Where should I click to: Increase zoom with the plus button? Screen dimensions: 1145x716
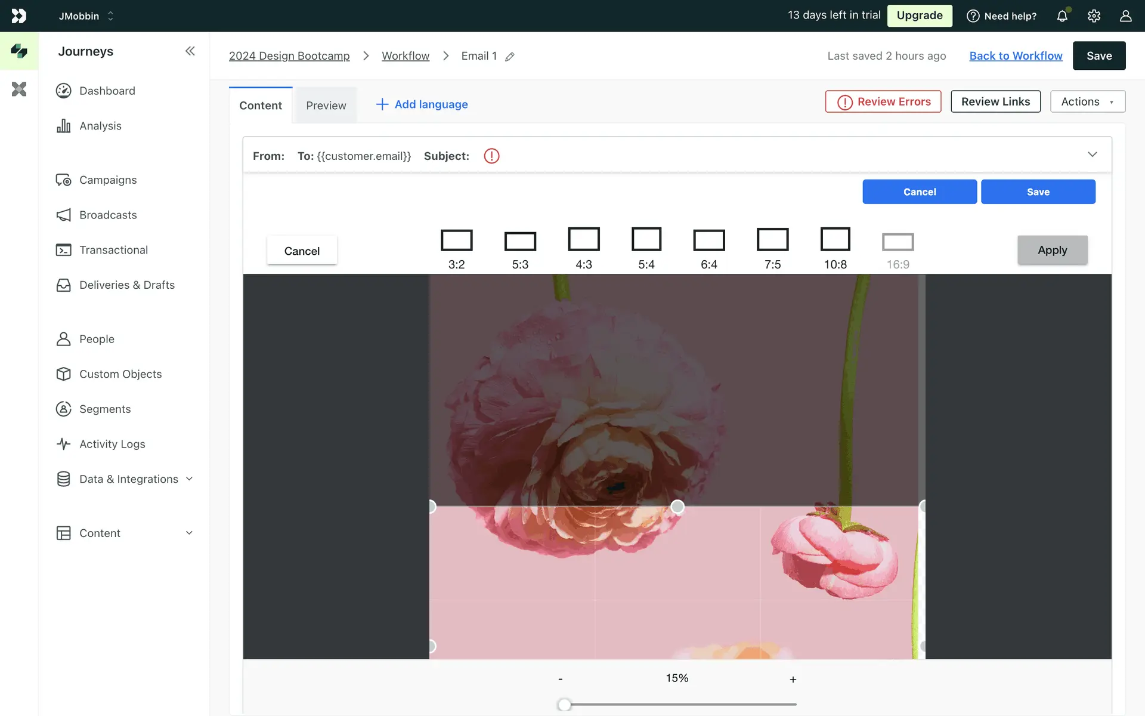coord(793,679)
